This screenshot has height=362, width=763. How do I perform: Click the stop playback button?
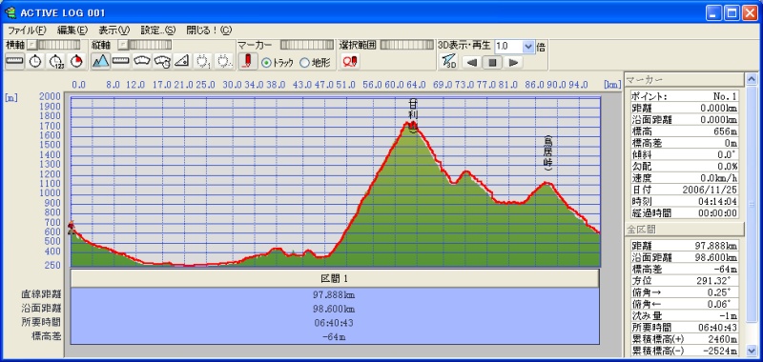(x=492, y=62)
